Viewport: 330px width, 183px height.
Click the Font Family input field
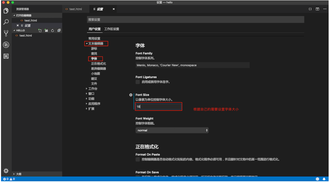192,65
